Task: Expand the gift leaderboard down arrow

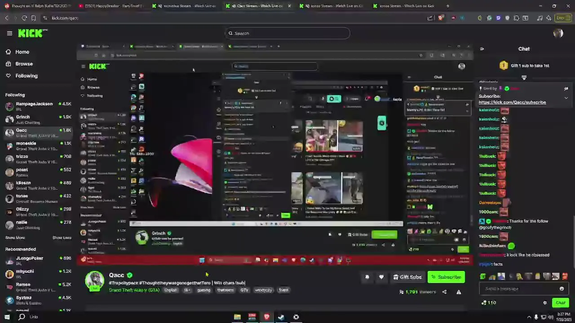Action: click(524, 78)
